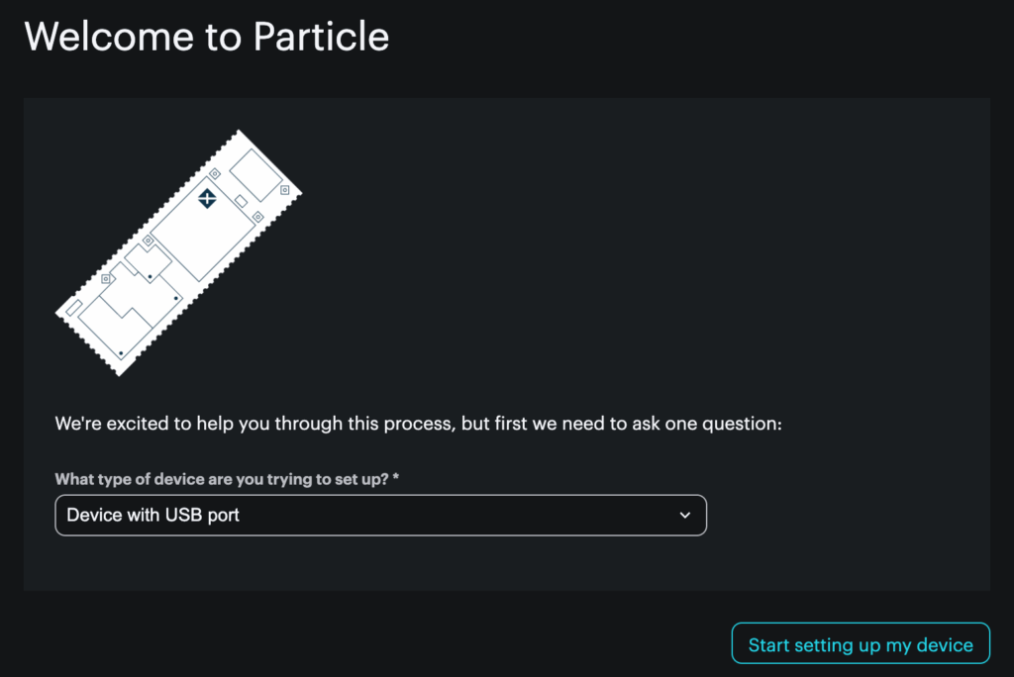Click the required asterisk after the label

click(396, 479)
